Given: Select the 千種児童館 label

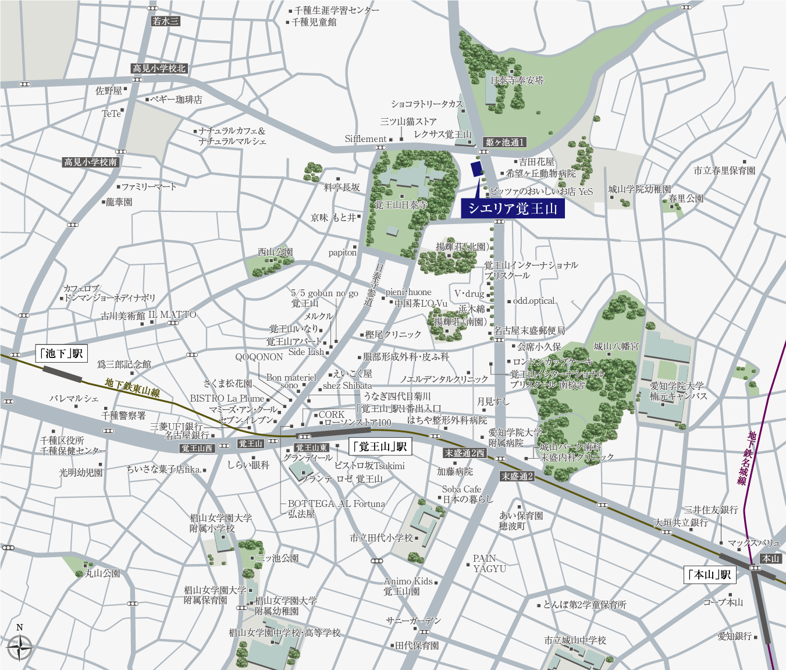Looking at the screenshot, I should [x=314, y=22].
